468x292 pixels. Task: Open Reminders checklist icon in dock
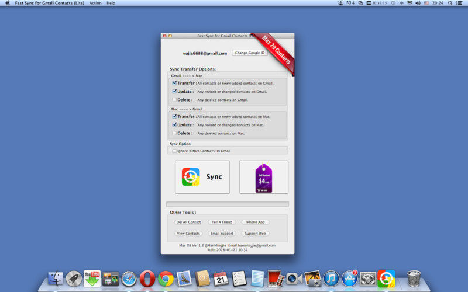point(239,279)
